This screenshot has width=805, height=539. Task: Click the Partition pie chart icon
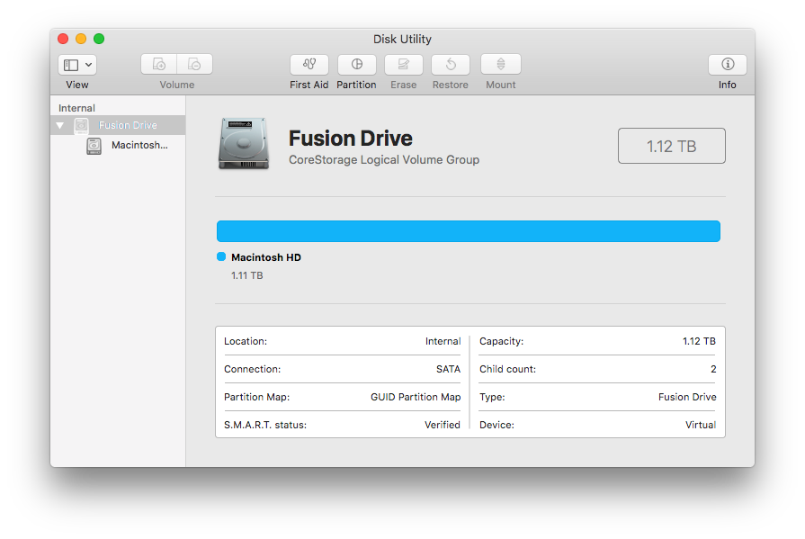point(356,65)
